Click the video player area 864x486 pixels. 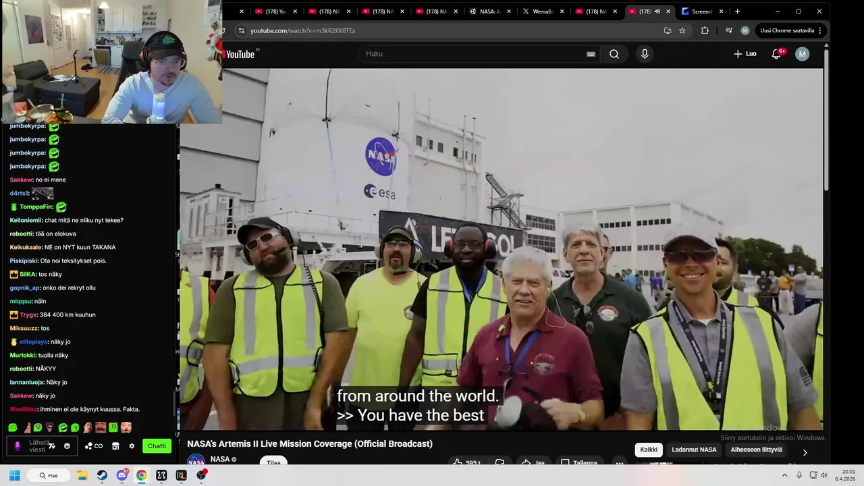(501, 248)
